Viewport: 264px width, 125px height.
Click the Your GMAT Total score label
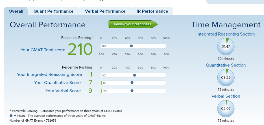pyautogui.click(x=43, y=50)
